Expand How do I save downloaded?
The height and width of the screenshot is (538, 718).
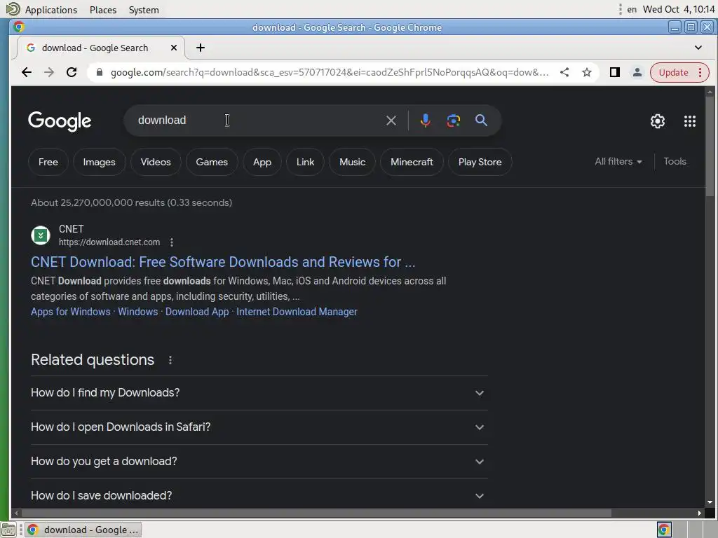pyautogui.click(x=259, y=495)
